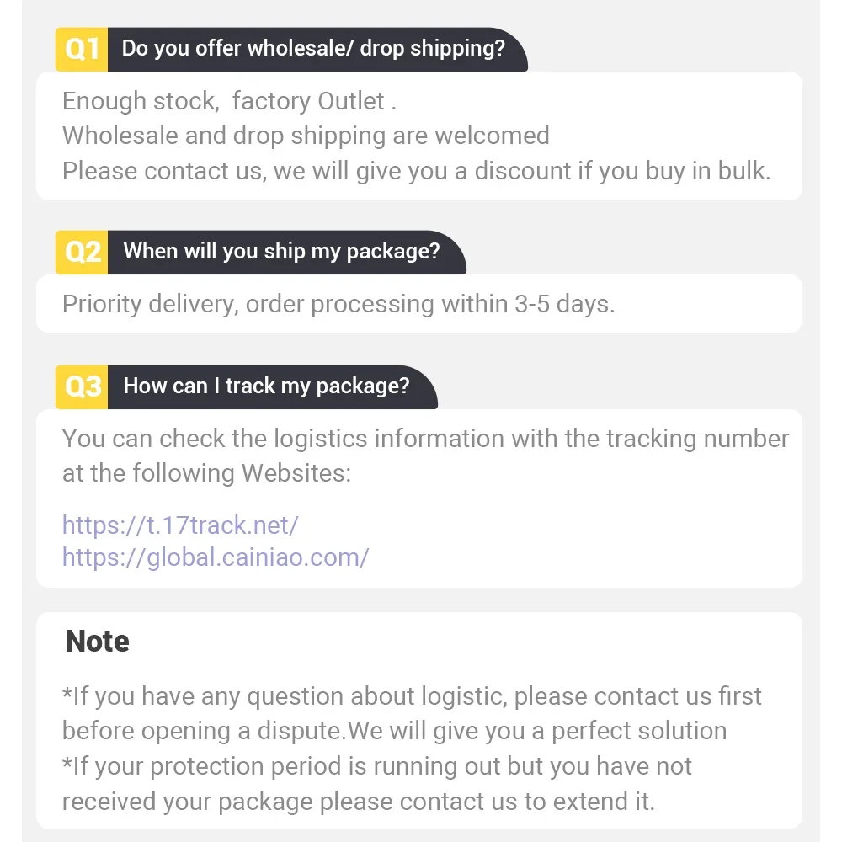Select the 'Do you offer wholesale/ drop shipping?' header
Image resolution: width=842 pixels, height=842 pixels.
coord(313,49)
